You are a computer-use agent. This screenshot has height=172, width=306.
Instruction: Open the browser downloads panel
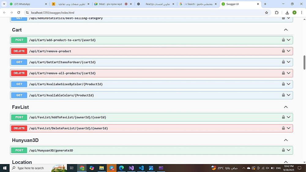point(287,13)
